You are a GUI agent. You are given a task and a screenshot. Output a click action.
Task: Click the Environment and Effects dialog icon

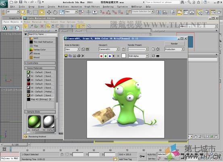click(158, 49)
